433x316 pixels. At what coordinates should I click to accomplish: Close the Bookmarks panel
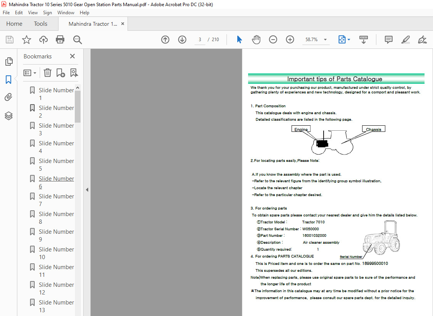point(72,56)
